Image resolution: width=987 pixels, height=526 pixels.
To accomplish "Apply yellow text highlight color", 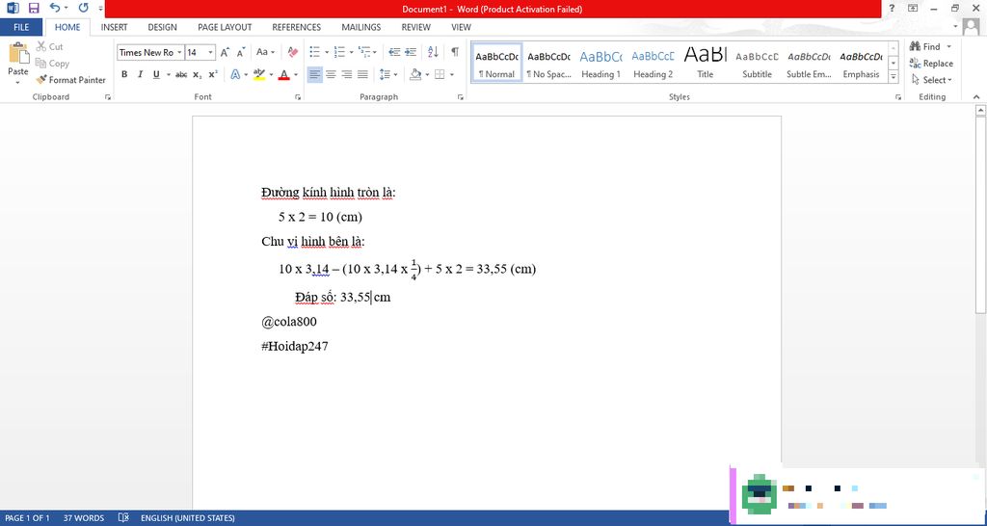I will 258,74.
